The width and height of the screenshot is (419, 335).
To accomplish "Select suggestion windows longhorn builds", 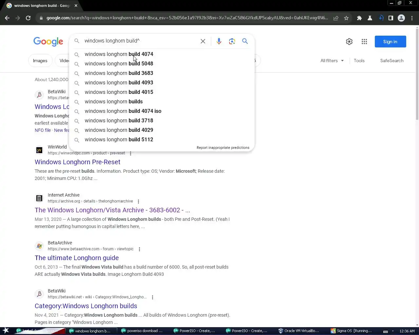I will 162,102.
